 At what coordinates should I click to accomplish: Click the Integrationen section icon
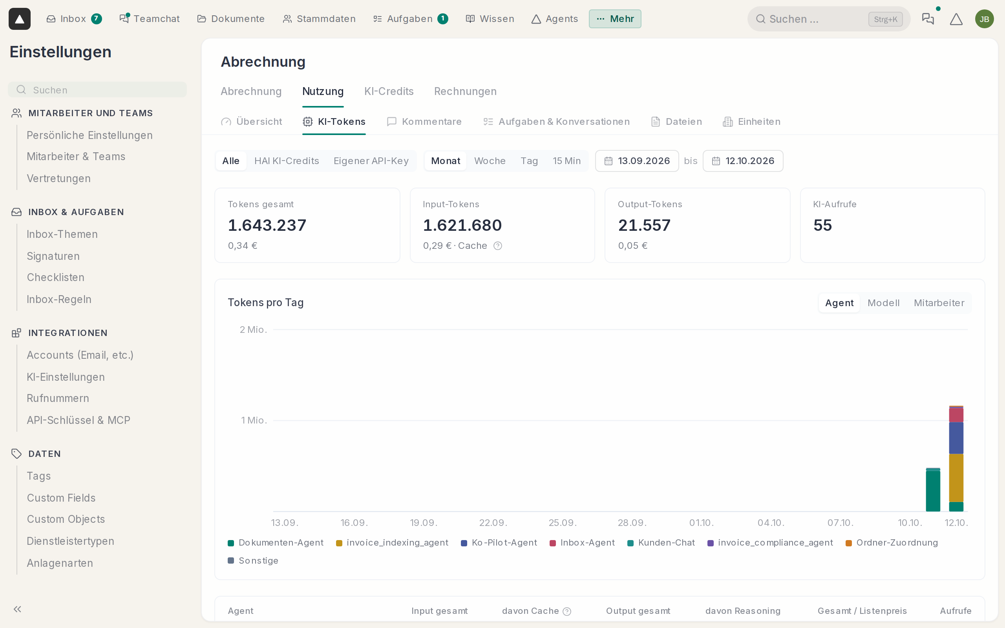[16, 333]
